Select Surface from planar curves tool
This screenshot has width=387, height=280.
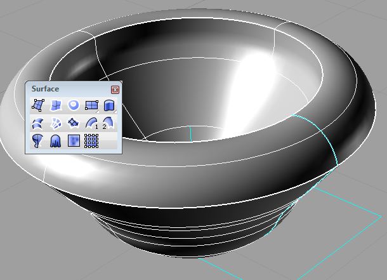(74, 105)
